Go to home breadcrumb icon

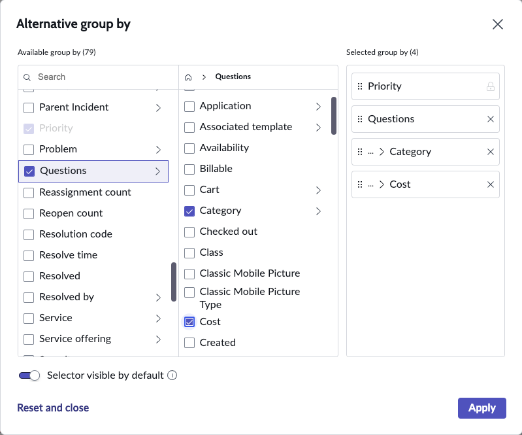point(188,77)
